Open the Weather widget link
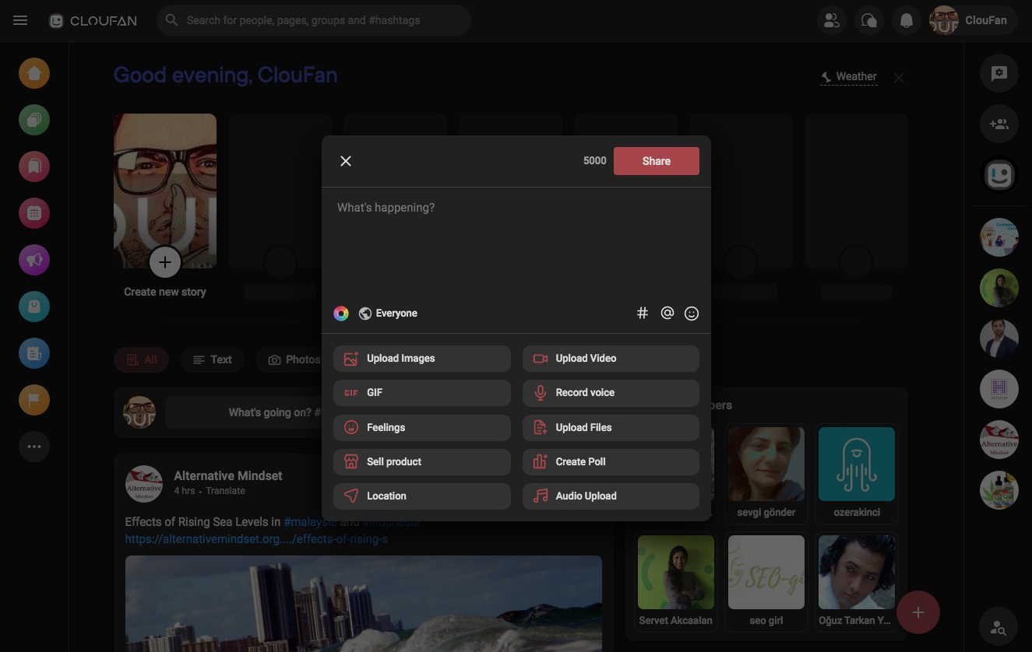1032x652 pixels. click(849, 77)
